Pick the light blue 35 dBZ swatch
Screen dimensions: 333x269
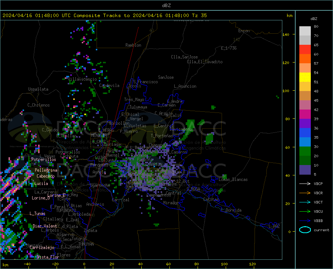(x=305, y=142)
